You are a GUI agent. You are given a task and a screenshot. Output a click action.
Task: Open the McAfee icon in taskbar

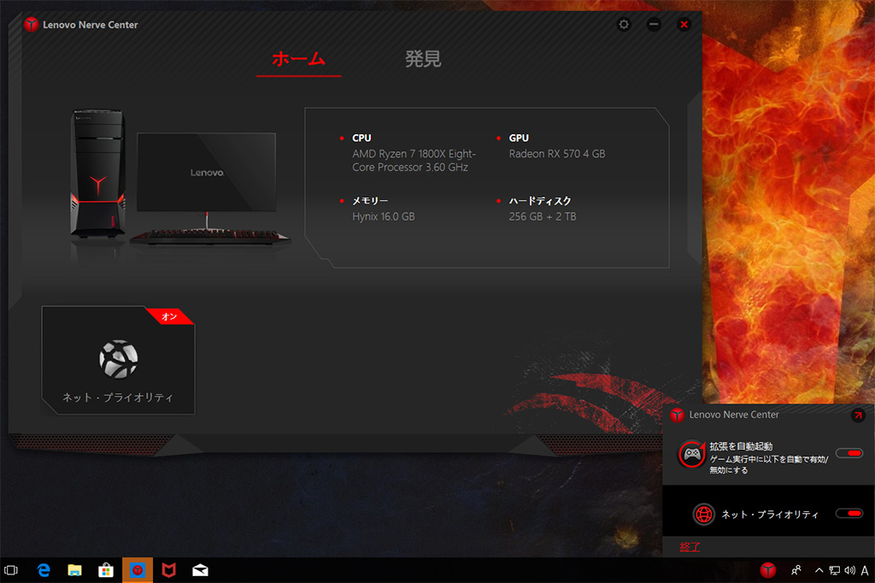coord(168,569)
